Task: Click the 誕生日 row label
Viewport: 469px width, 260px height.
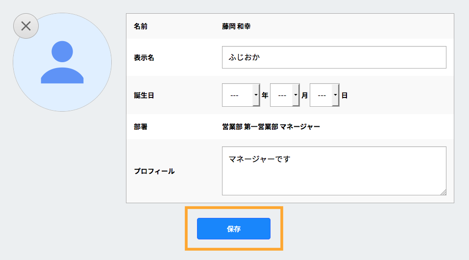Action: click(144, 95)
